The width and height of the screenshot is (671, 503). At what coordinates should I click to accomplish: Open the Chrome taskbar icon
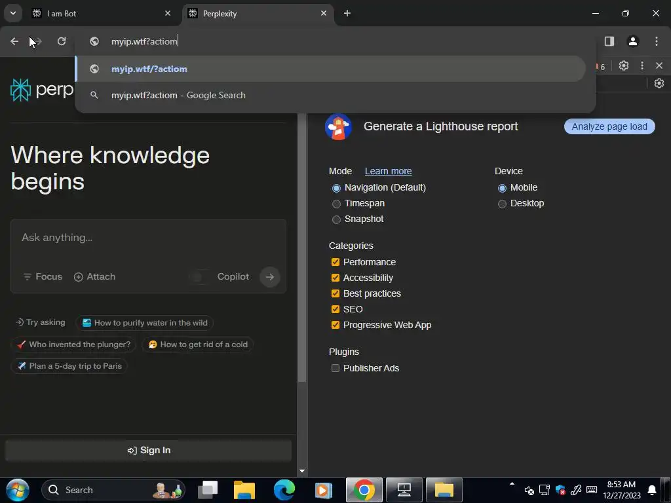coord(364,490)
